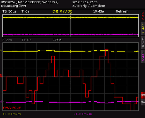The width and height of the screenshot is (145, 118).
Task: Click the trigger point circle on zoom trace
Action: pos(70,51)
